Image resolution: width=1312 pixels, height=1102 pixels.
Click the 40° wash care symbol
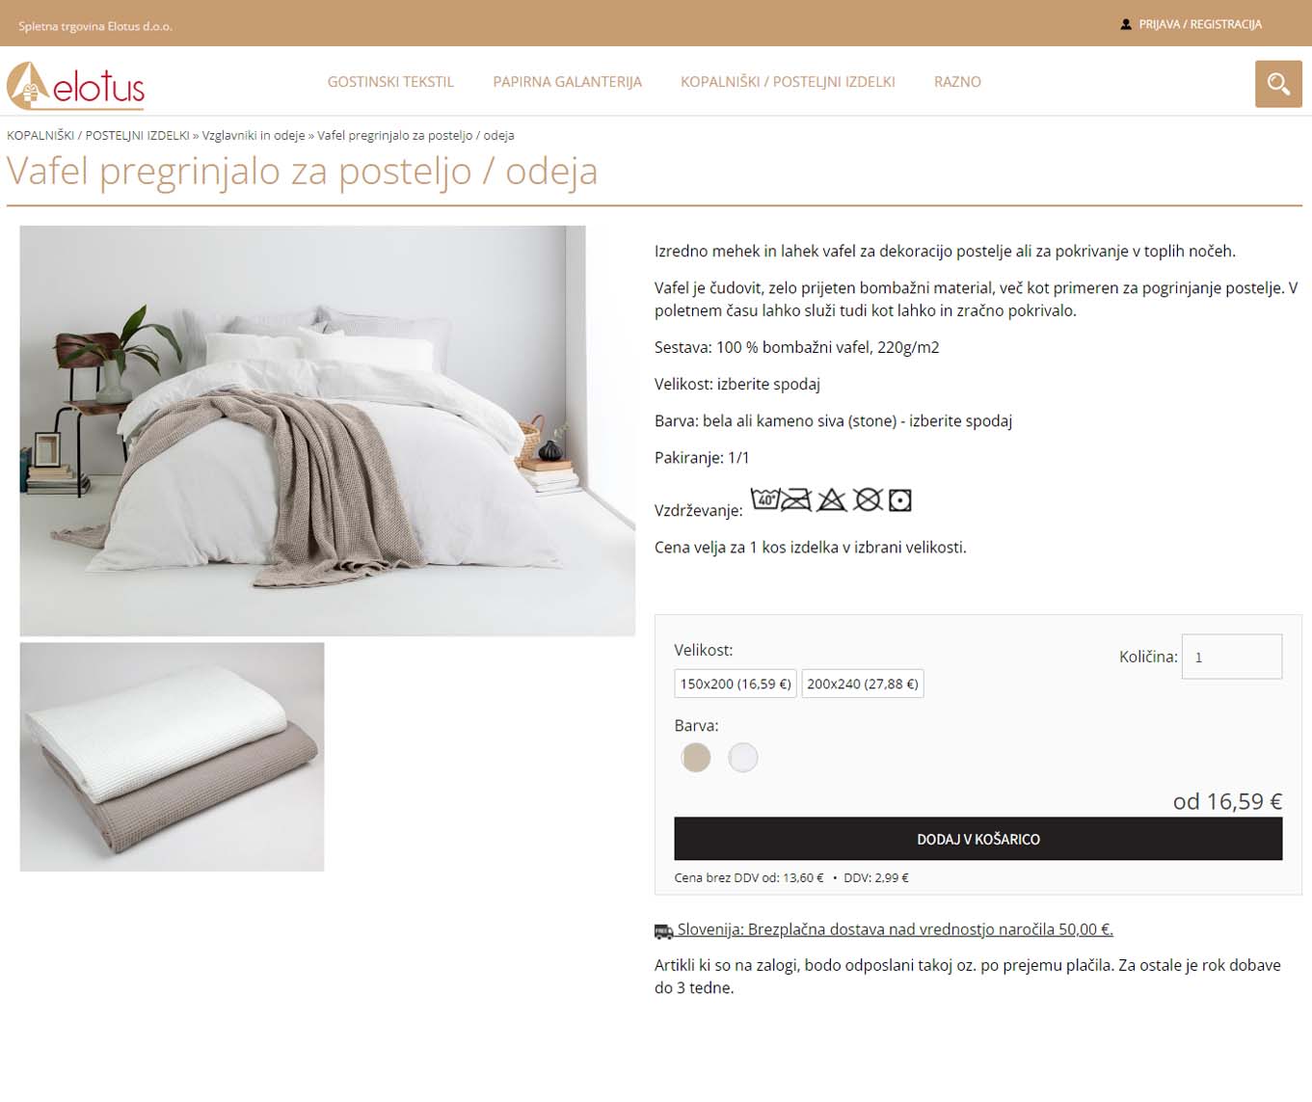765,498
